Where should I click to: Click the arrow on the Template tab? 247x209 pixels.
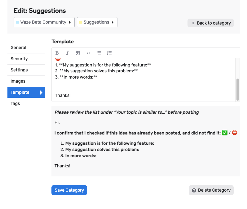coord(41,92)
